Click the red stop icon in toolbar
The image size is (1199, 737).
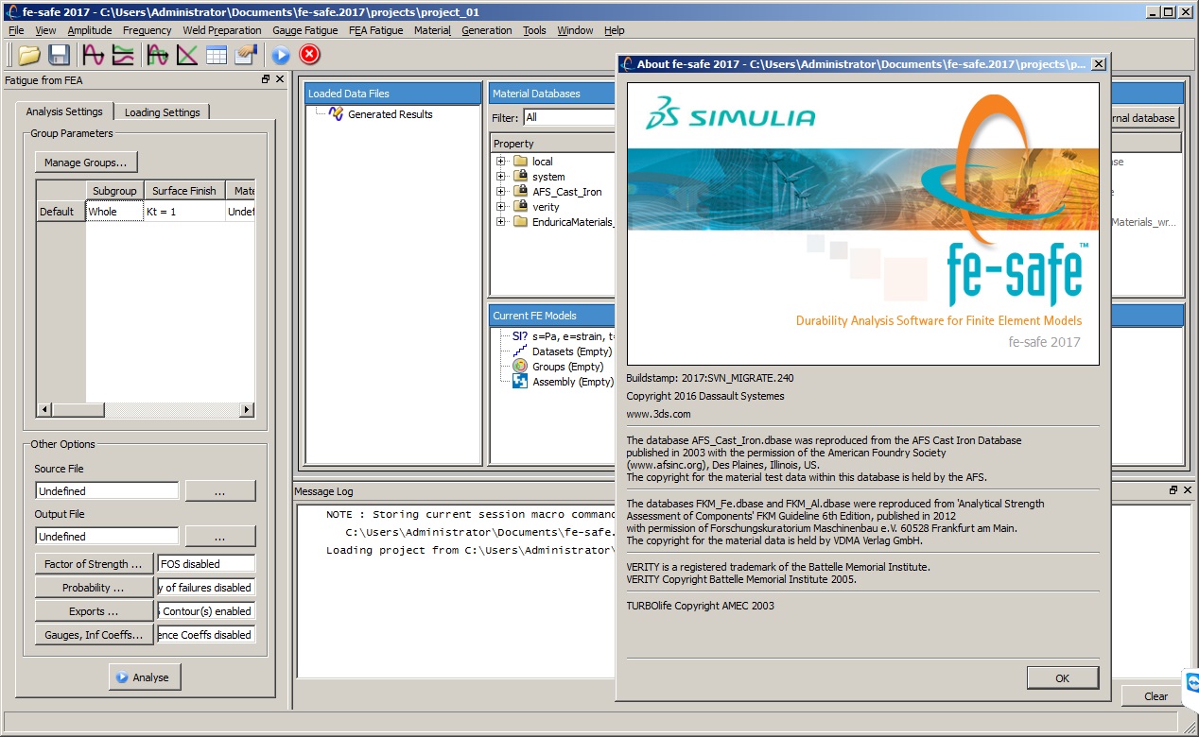tap(309, 55)
